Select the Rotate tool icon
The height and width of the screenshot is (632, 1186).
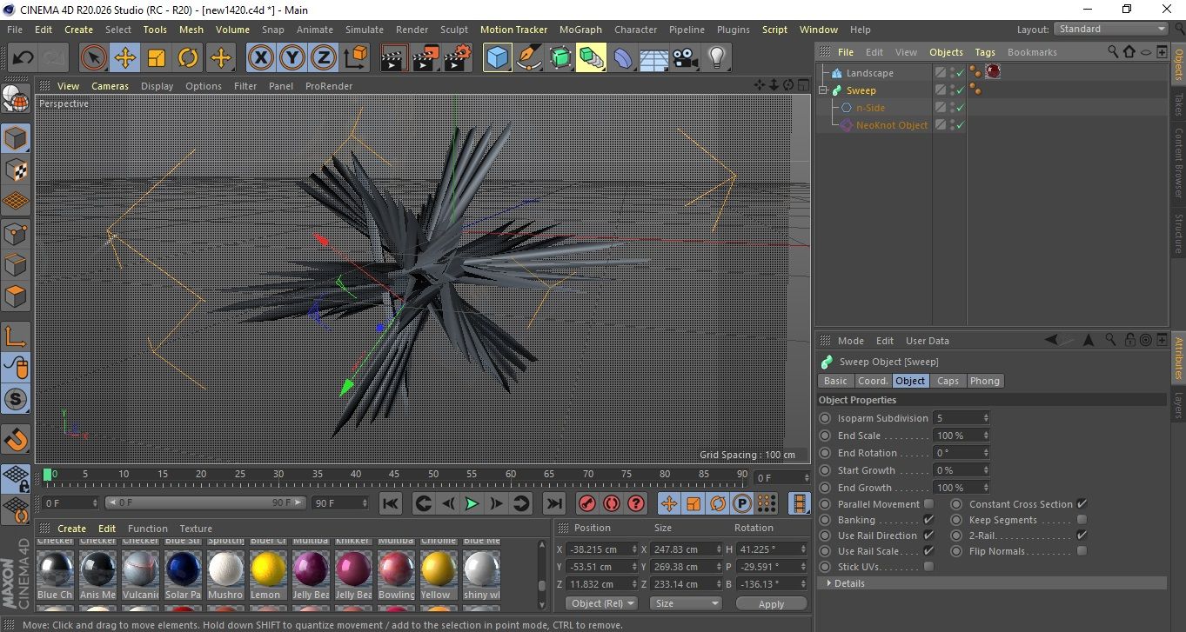pyautogui.click(x=188, y=58)
